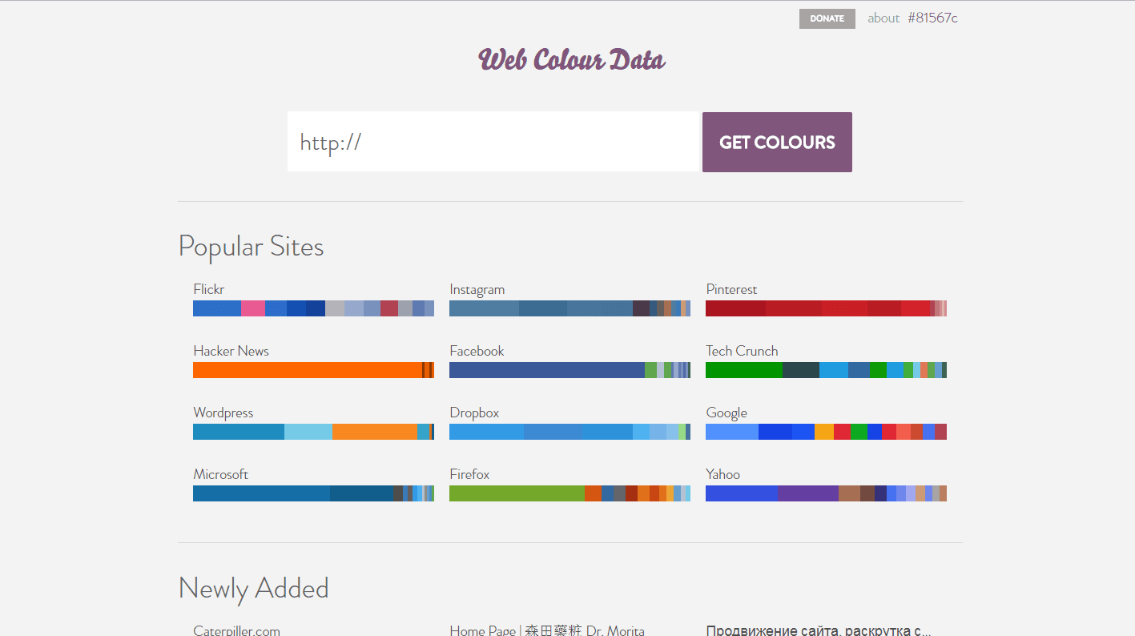
Task: Open the Caterpiller.com newly added link
Action: 236,630
